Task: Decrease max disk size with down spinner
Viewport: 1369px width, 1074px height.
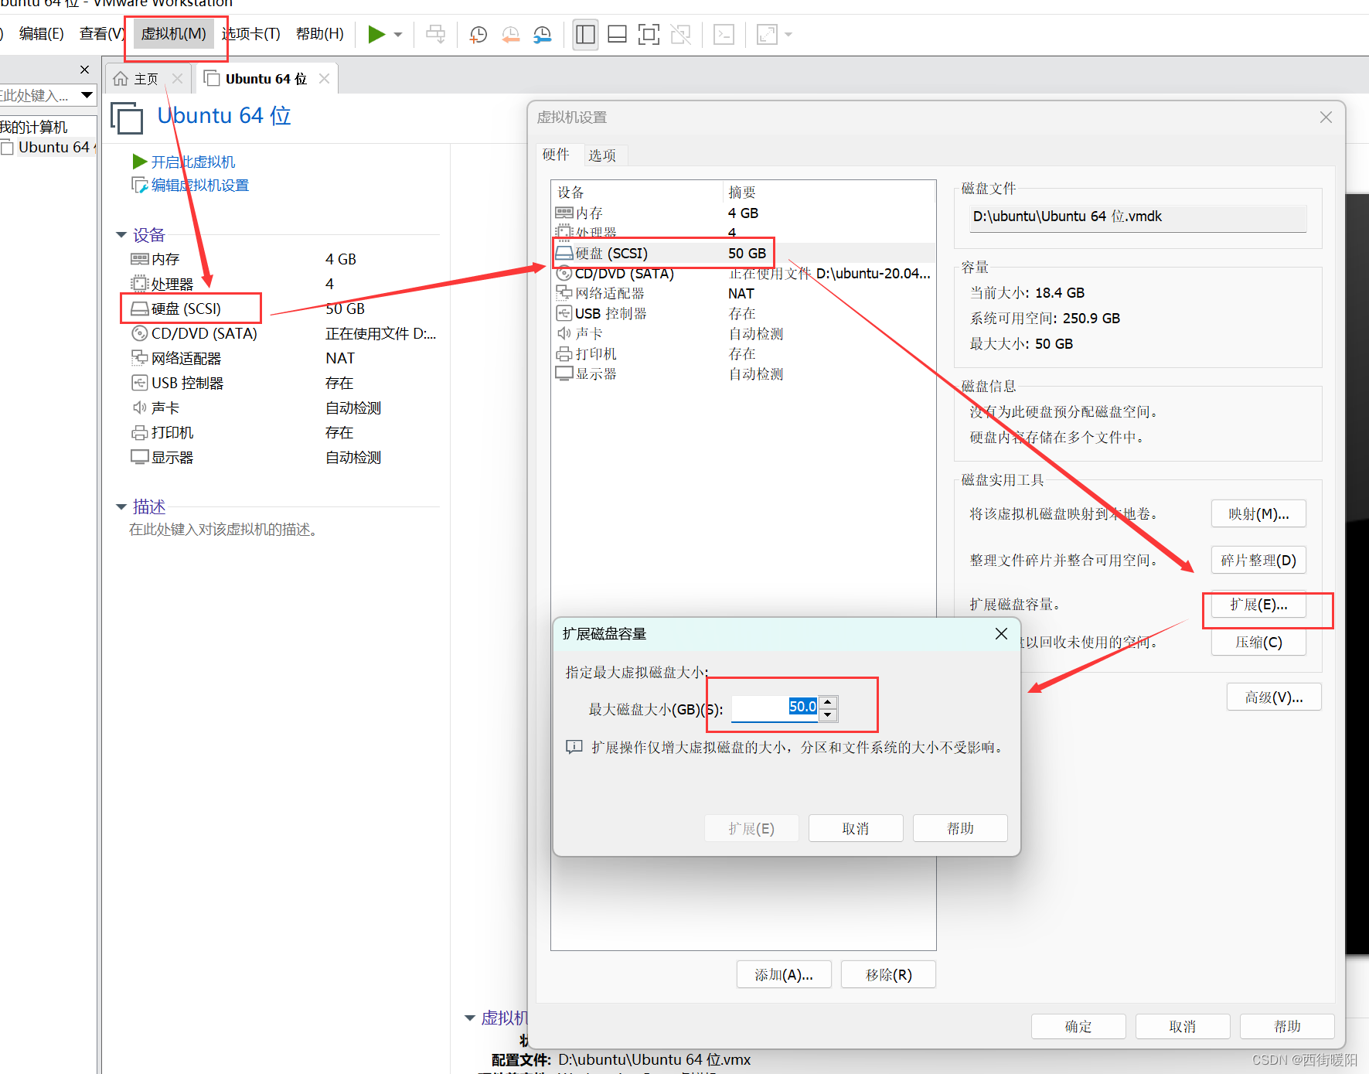Action: (828, 714)
